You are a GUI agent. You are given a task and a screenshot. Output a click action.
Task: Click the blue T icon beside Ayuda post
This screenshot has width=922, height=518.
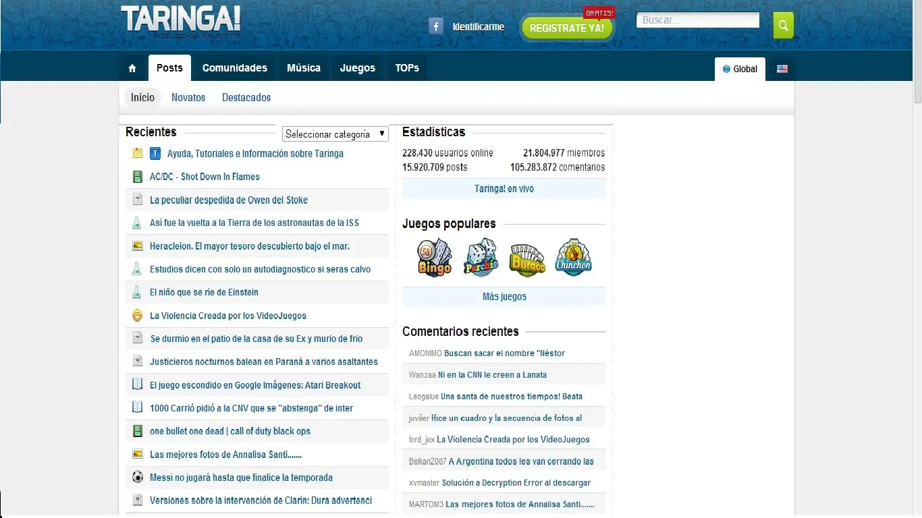[x=155, y=153]
